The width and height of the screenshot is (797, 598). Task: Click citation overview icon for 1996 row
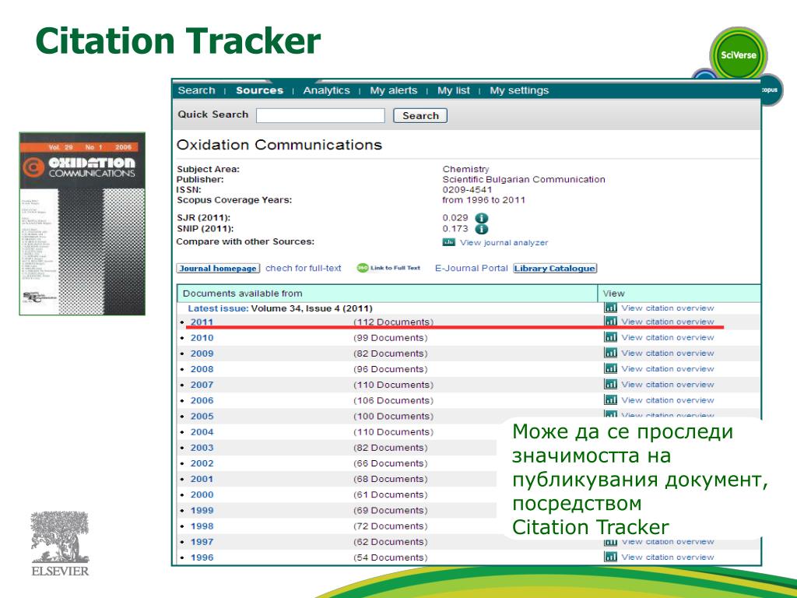(610, 557)
